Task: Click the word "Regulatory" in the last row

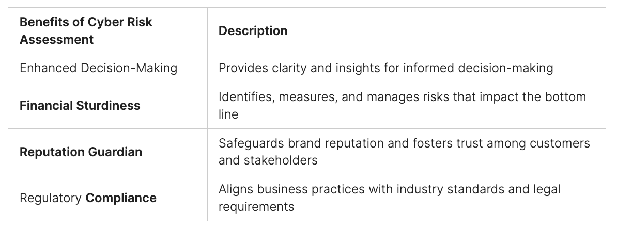Action: coord(50,198)
